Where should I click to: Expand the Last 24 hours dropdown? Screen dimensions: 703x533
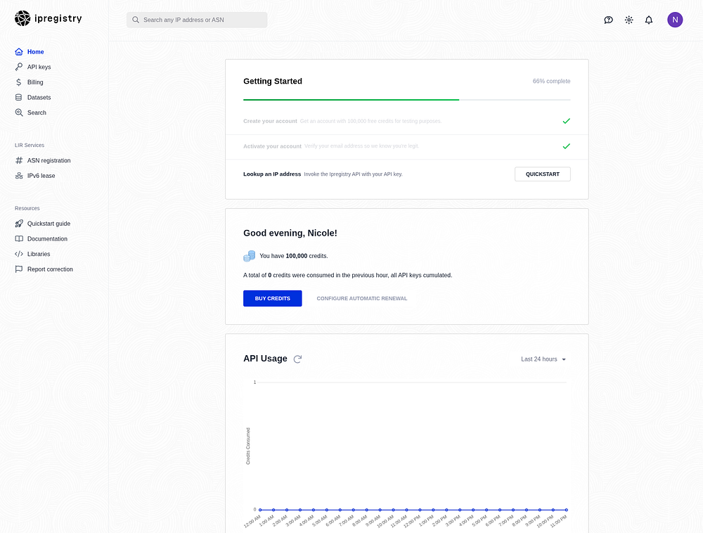pyautogui.click(x=543, y=359)
